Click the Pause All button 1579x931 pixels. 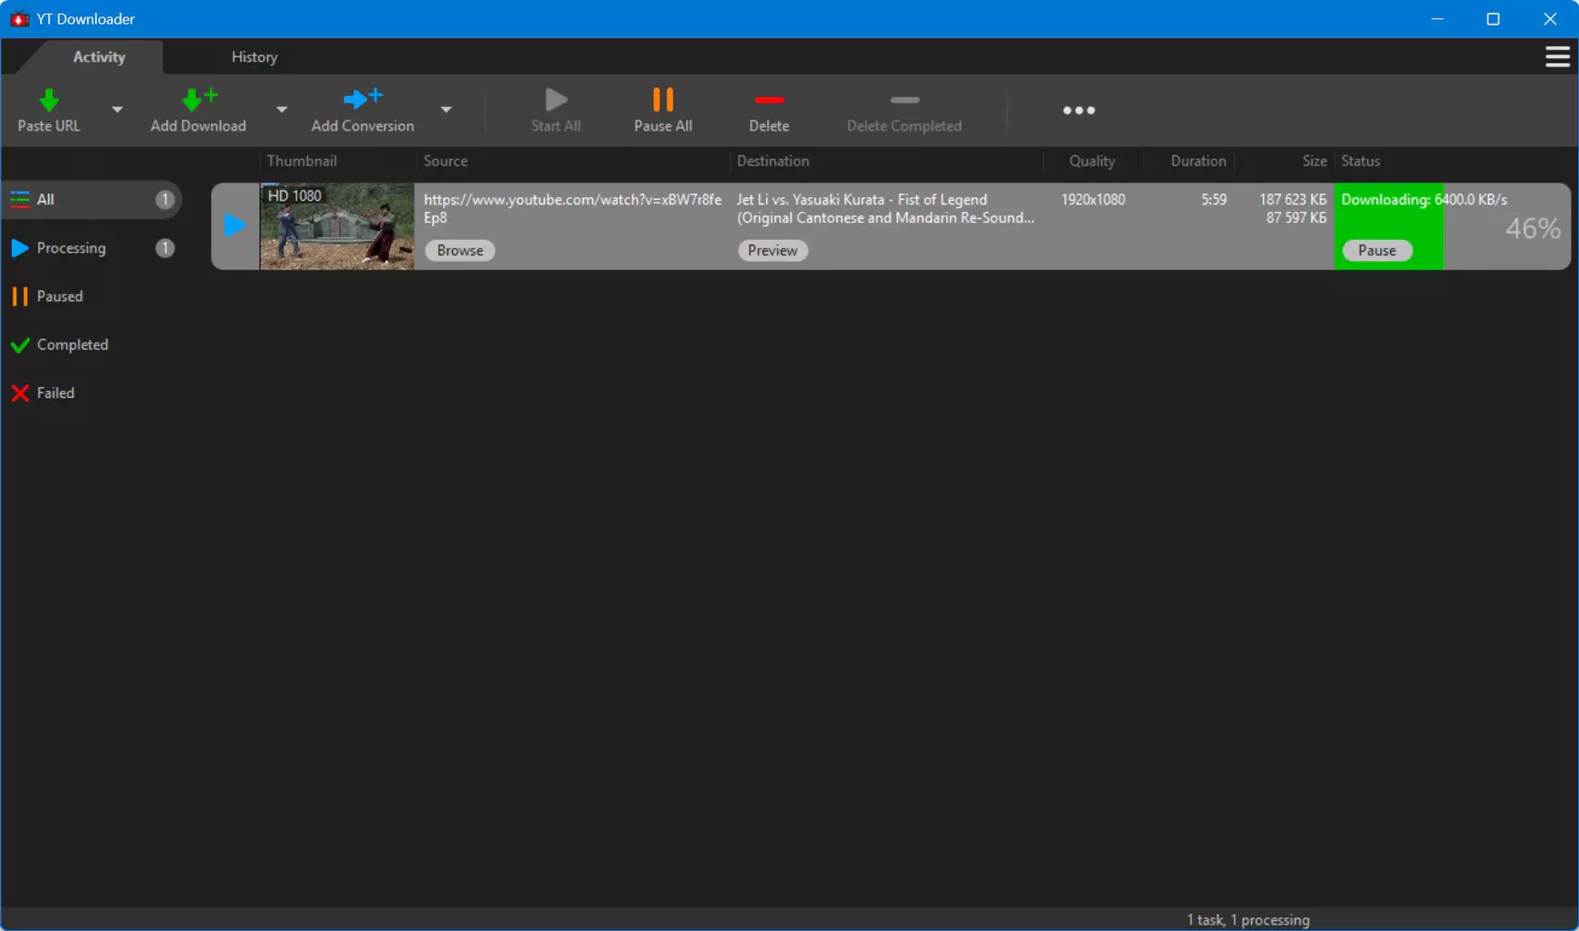coord(663,110)
